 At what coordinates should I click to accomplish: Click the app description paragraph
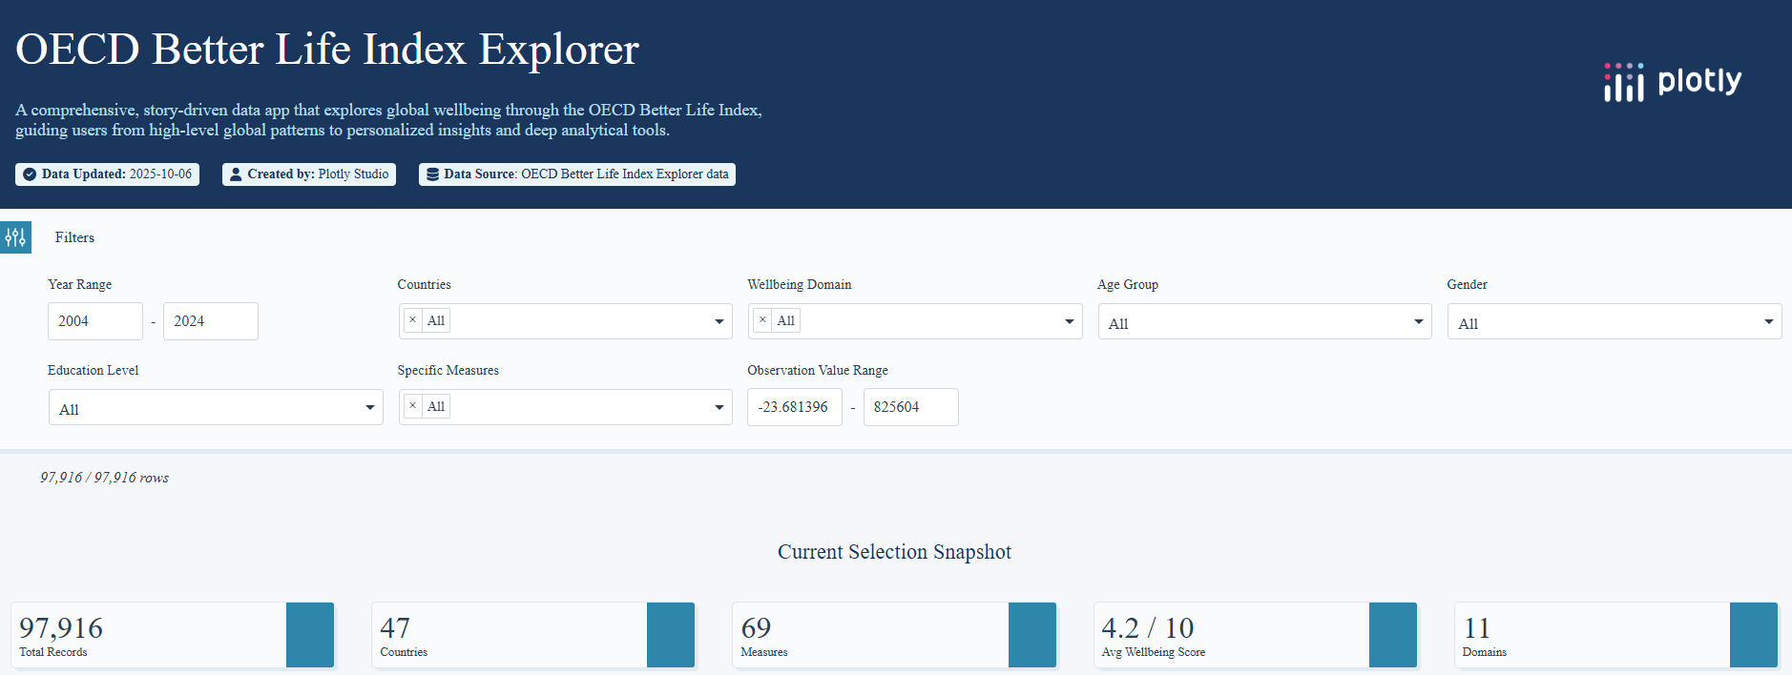click(x=388, y=120)
